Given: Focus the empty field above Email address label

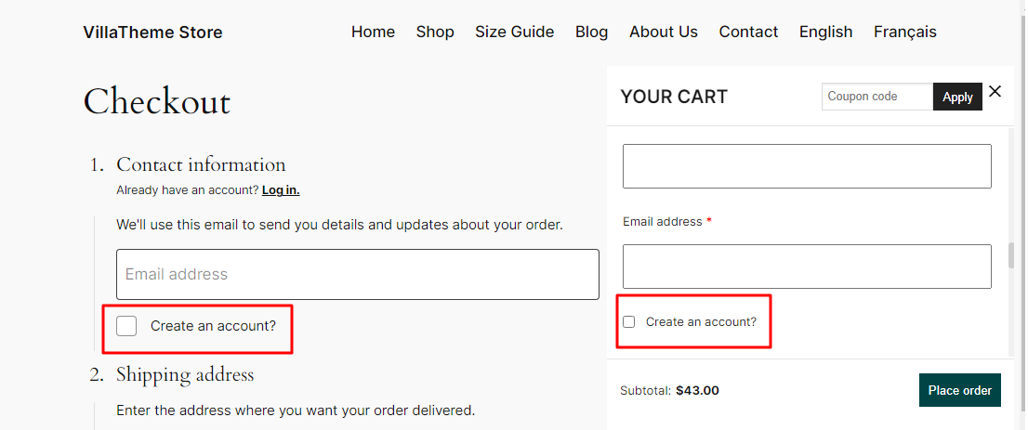Looking at the screenshot, I should [807, 166].
